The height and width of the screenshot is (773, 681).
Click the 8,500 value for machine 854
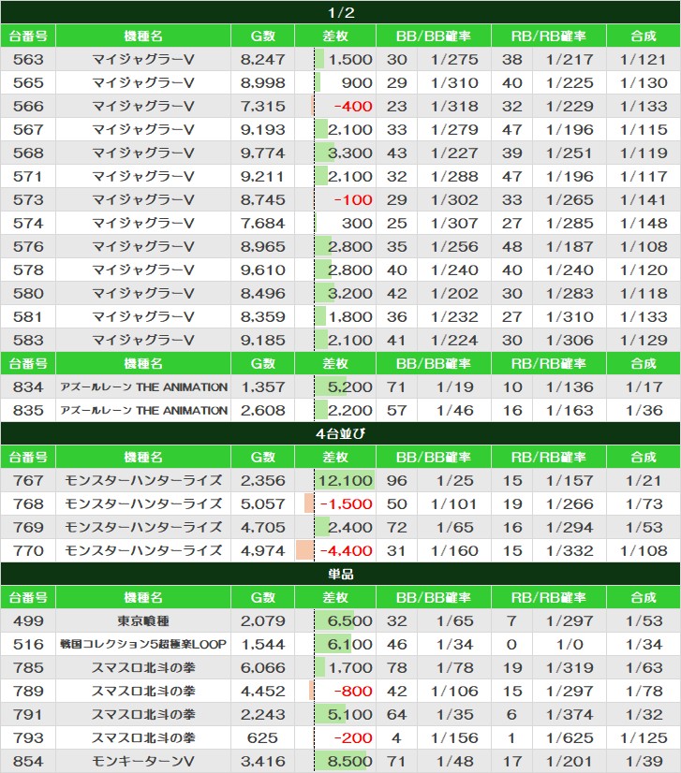(350, 762)
